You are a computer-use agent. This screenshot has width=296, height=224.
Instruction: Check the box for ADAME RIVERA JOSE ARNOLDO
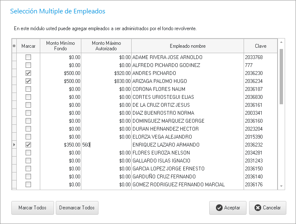coord(29,57)
